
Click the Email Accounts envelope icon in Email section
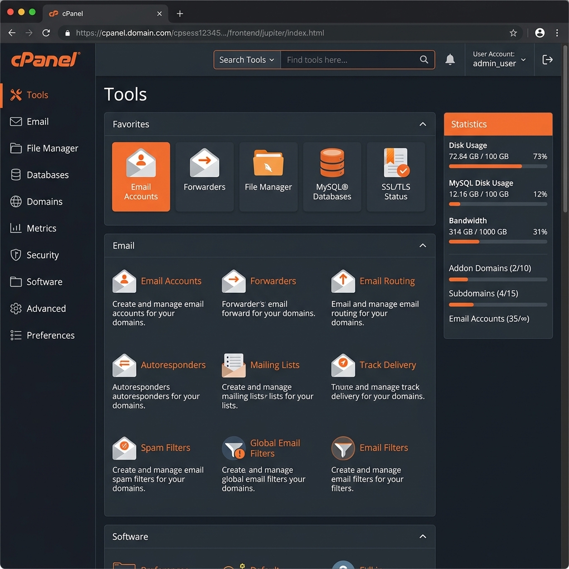124,281
